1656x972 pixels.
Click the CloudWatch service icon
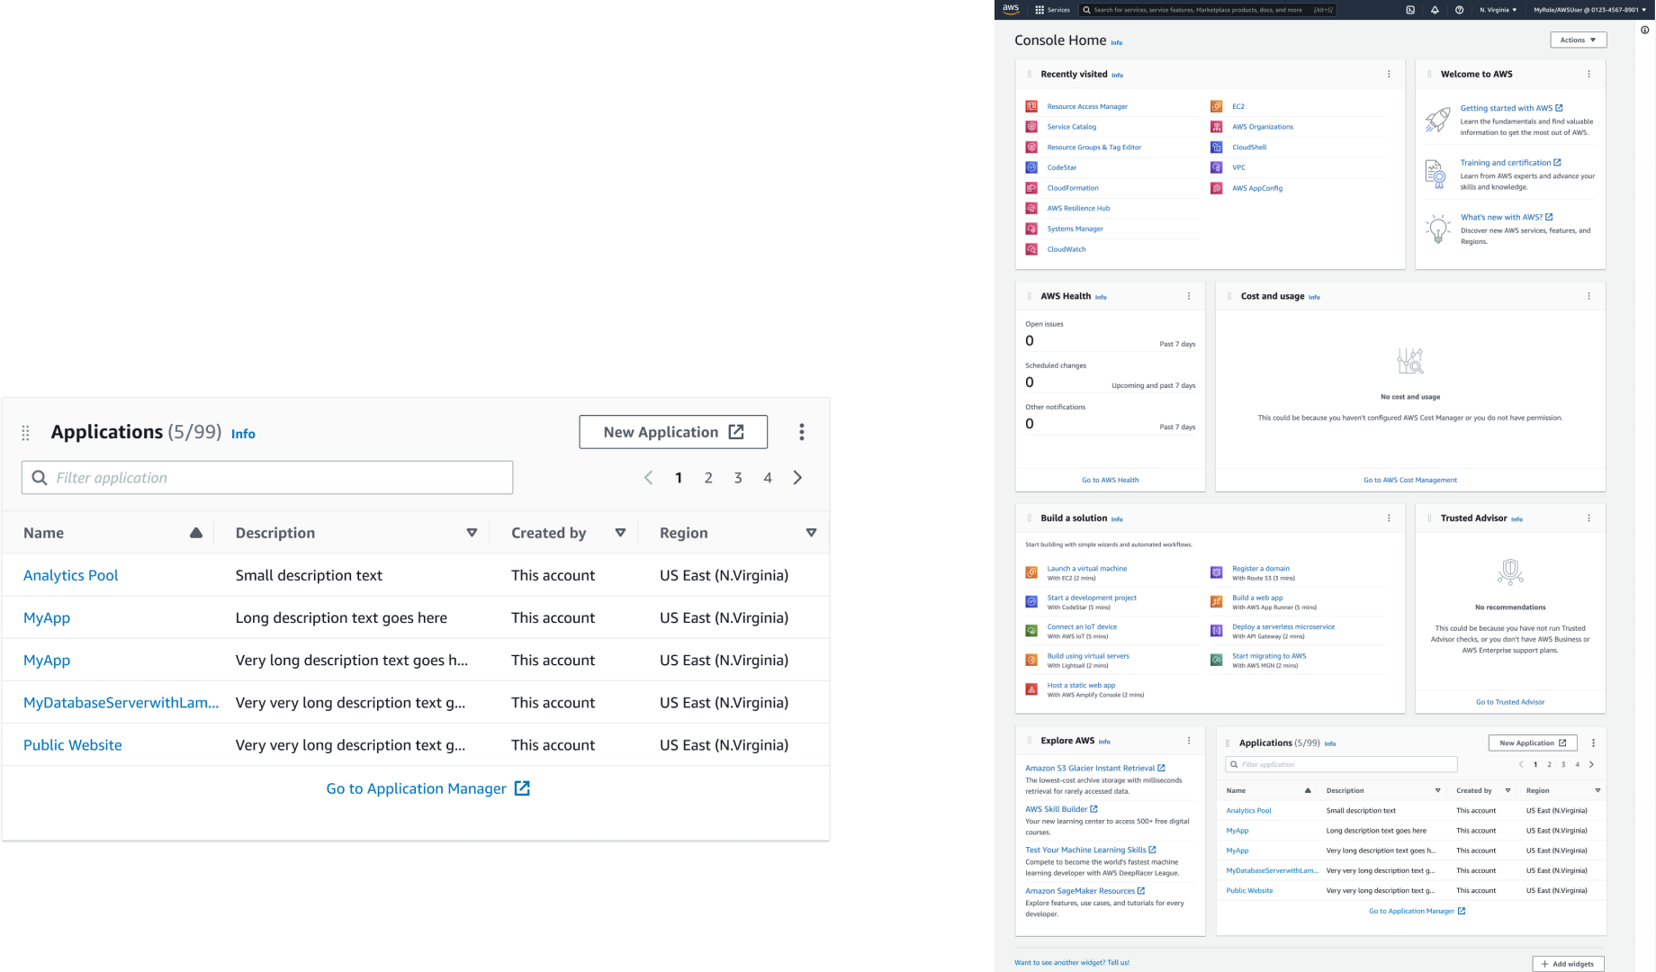[x=1031, y=249]
